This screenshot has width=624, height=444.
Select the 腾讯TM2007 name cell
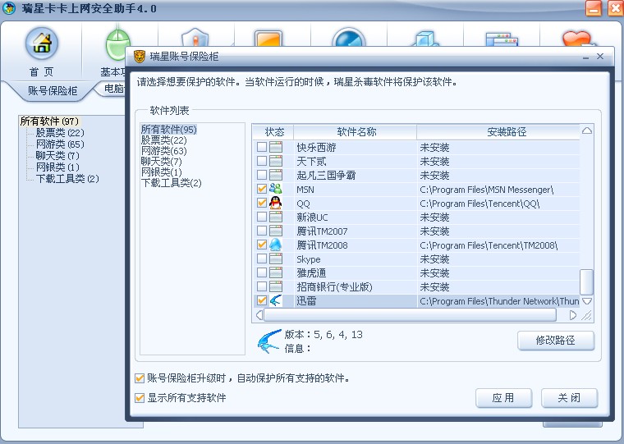[x=356, y=231]
